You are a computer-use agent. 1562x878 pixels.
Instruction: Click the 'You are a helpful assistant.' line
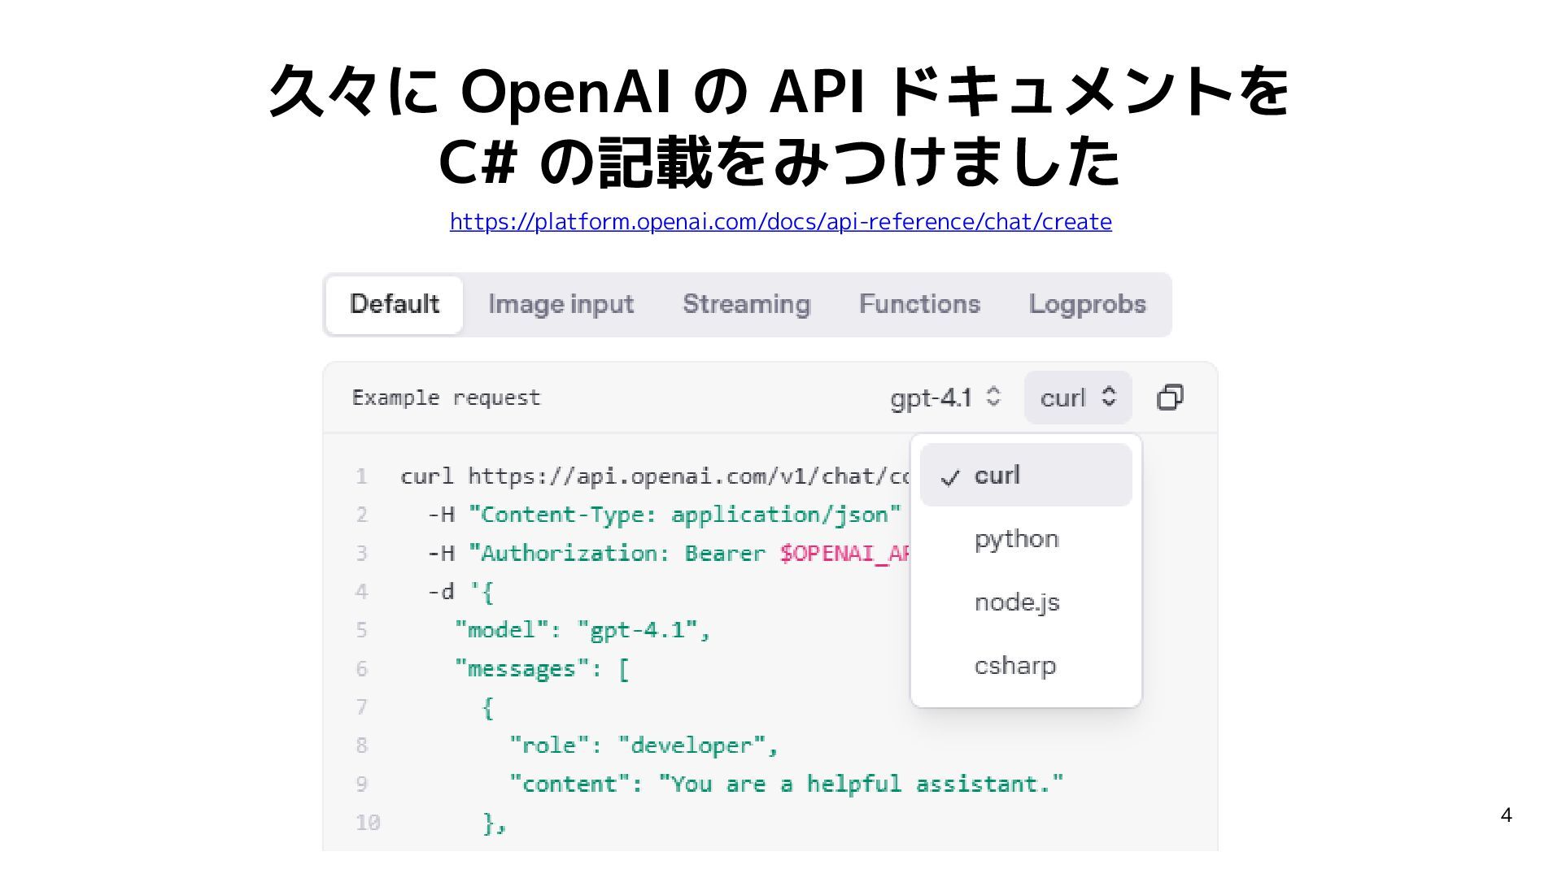point(786,784)
